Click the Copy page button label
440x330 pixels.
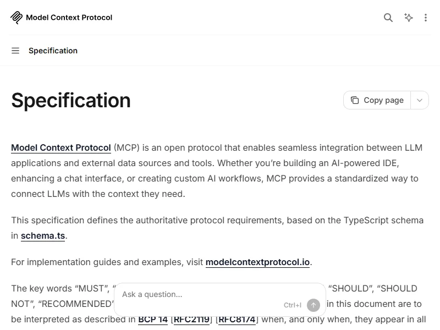point(383,100)
